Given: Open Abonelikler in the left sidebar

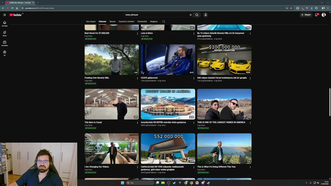Looking at the screenshot, I should 4,43.
